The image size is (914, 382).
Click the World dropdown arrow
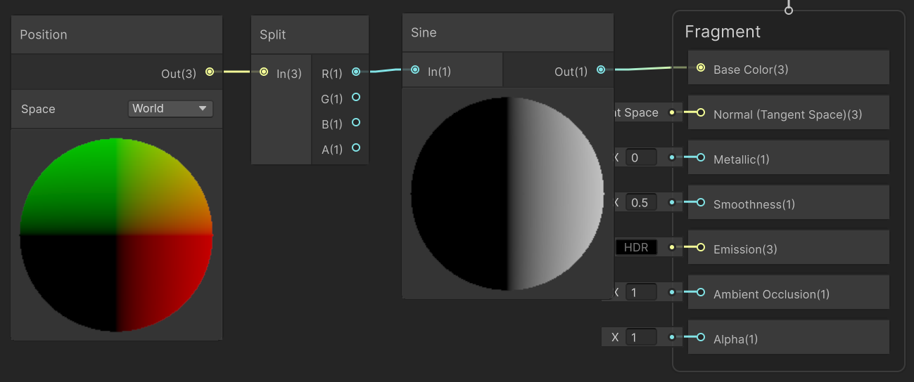[203, 108]
